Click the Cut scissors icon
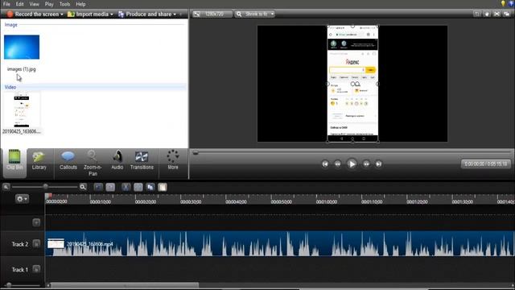This screenshot has width=515, height=290. (126, 187)
